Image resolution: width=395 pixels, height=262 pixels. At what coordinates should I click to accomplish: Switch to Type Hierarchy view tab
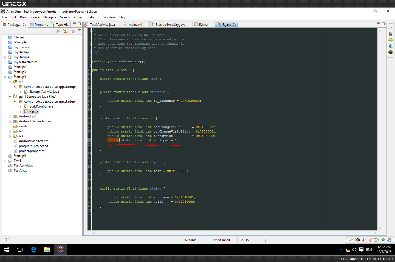(60, 24)
